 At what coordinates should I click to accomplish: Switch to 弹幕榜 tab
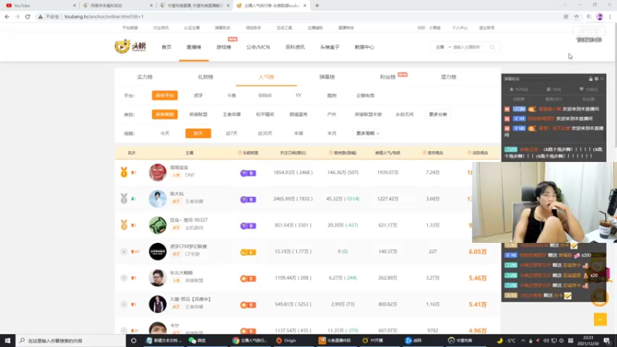tap(327, 77)
